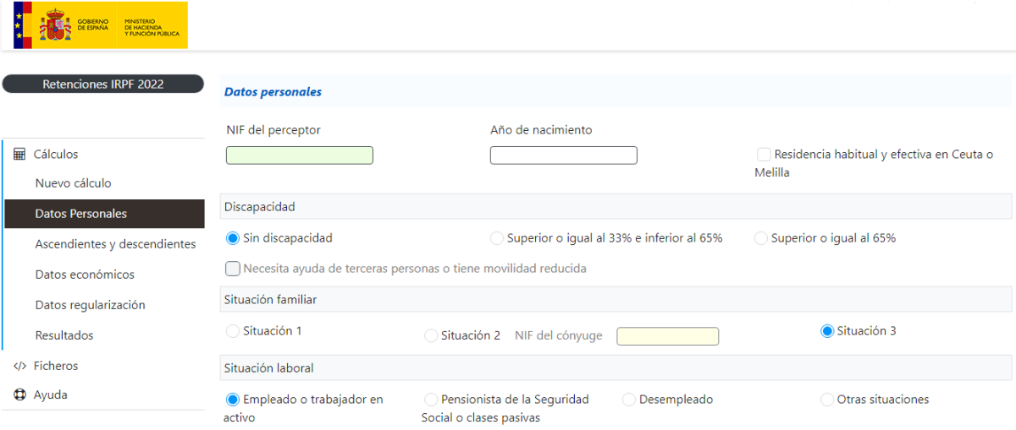Check the 'Necesita ayuda de terceras personas' box
The width and height of the screenshot is (1016, 430).
pos(233,269)
